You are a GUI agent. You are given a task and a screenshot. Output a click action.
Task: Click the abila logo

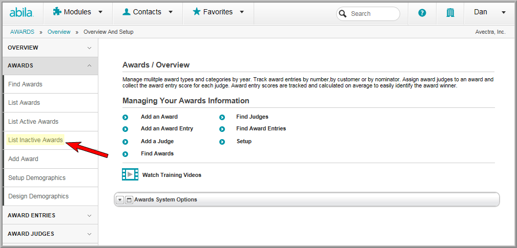pyautogui.click(x=22, y=13)
